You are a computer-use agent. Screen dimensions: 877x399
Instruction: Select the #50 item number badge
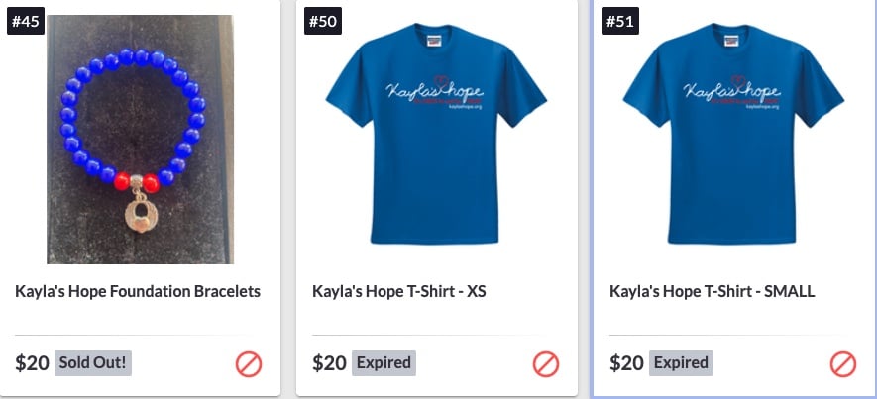(x=323, y=21)
